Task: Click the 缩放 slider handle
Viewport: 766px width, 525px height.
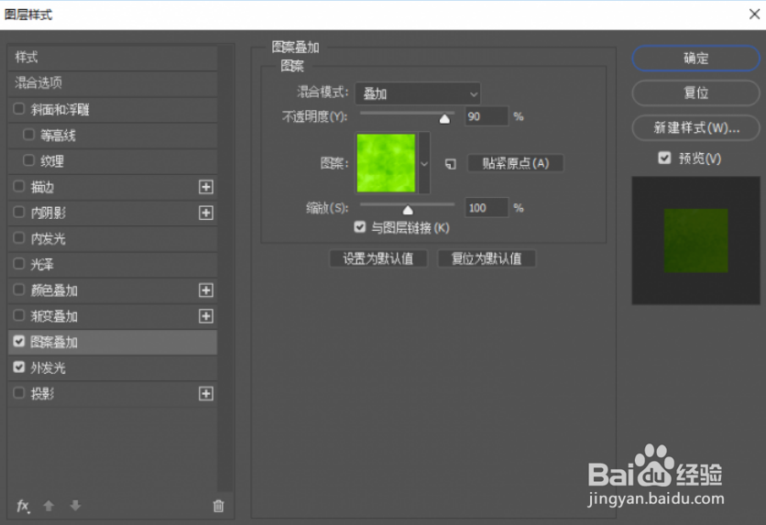Action: (x=408, y=210)
